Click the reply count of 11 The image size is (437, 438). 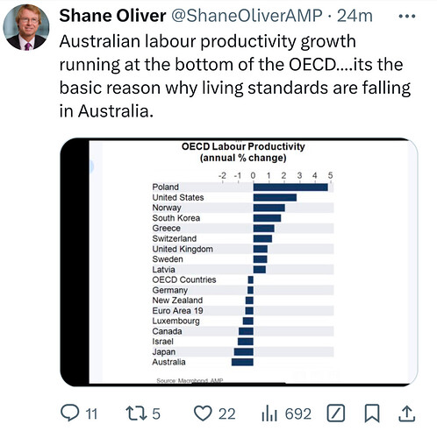(x=91, y=414)
